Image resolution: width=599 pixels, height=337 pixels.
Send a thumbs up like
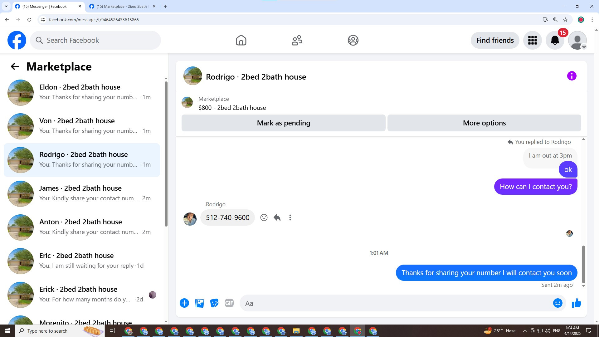pyautogui.click(x=576, y=303)
